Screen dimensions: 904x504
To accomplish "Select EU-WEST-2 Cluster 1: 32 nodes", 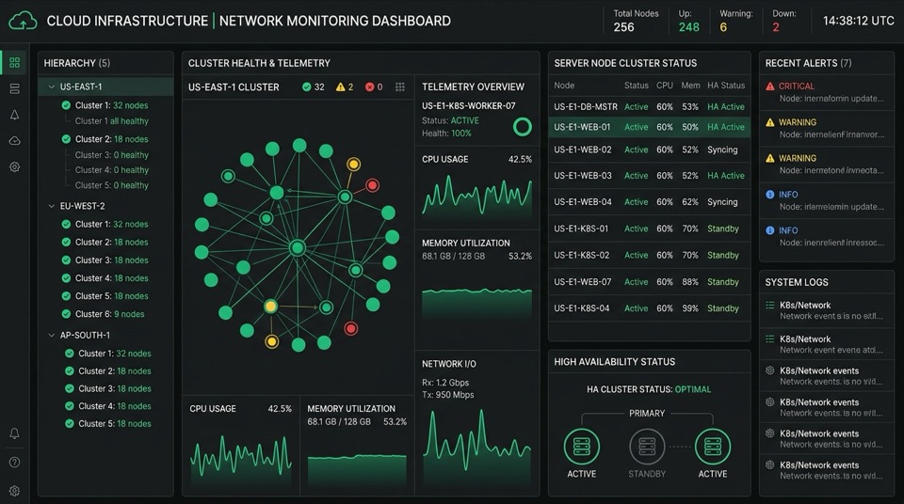I will click(105, 224).
